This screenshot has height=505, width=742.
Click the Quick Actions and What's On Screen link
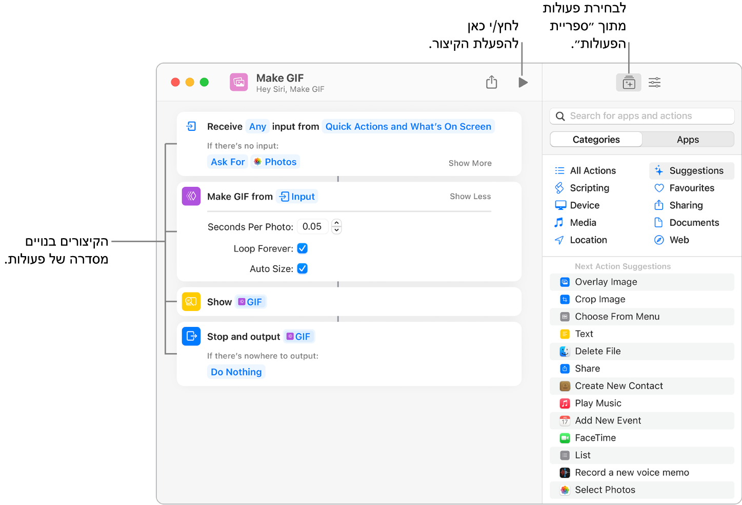coord(408,126)
